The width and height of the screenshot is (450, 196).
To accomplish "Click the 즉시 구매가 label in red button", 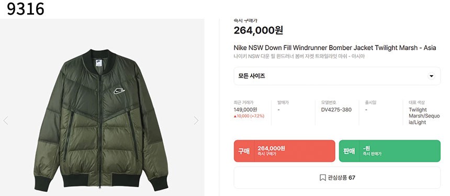I will point(267,154).
